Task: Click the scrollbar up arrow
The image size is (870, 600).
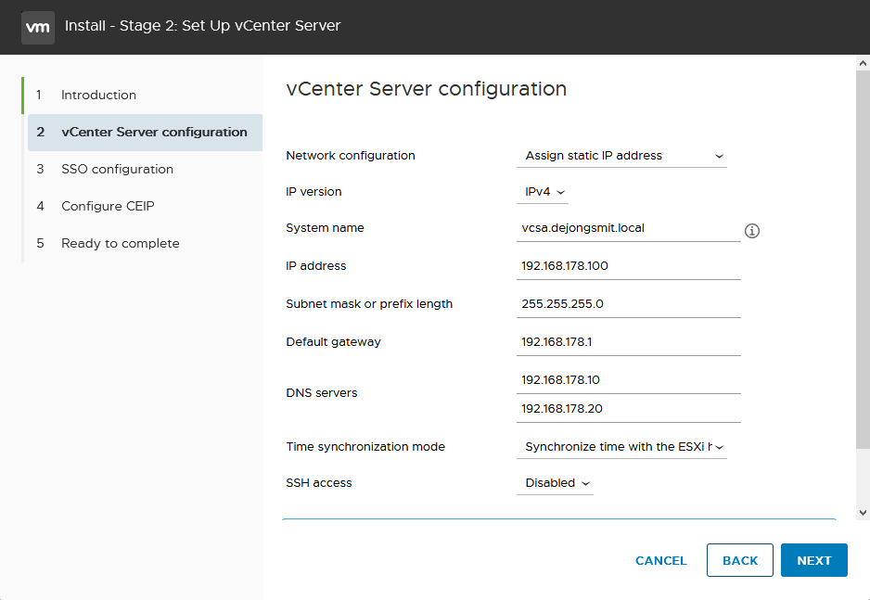Action: (863, 63)
